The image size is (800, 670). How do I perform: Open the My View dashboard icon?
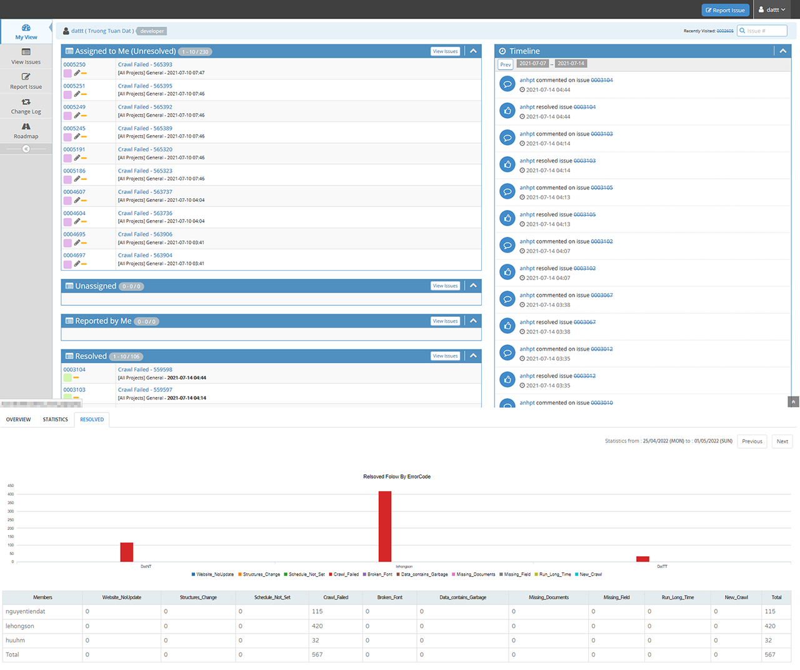pyautogui.click(x=26, y=28)
